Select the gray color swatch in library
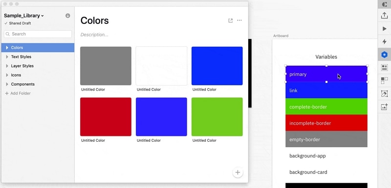391x188 pixels. tap(106, 66)
